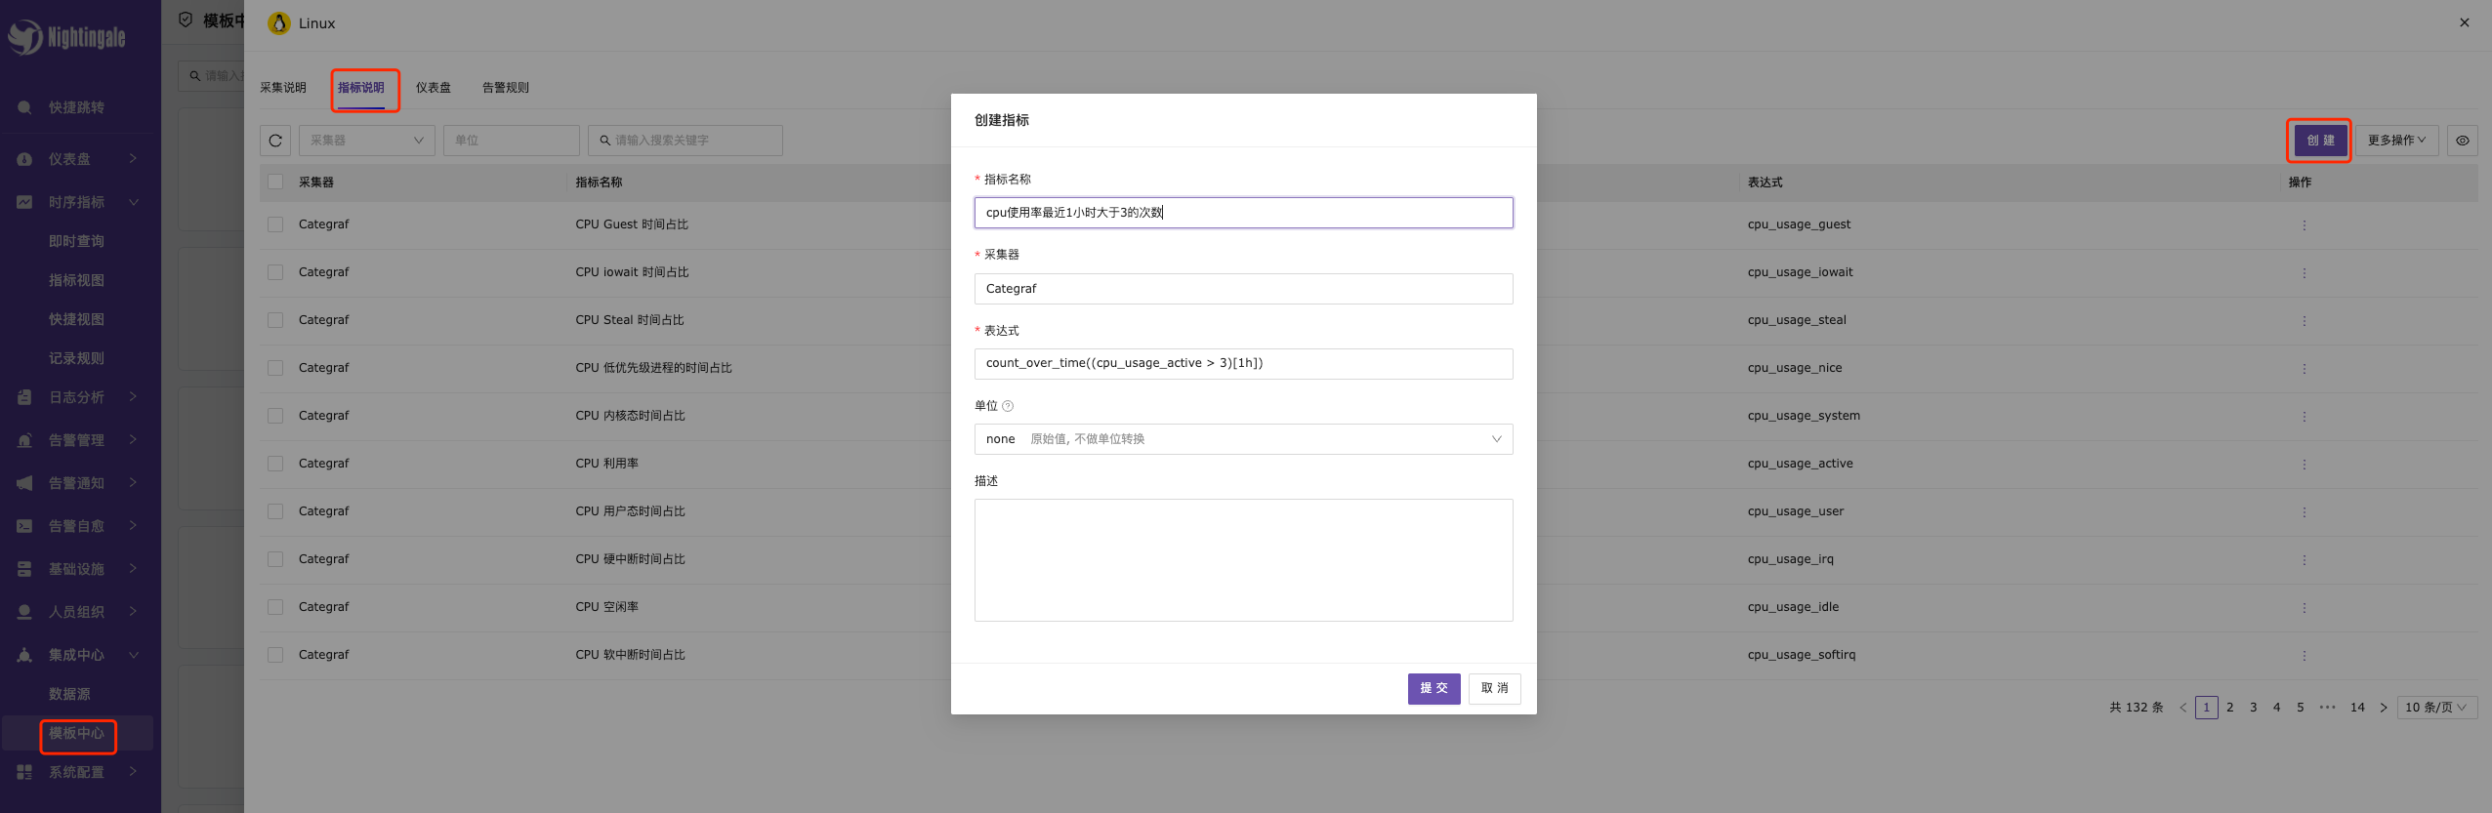Switch to the 采集说明 tab

283,88
